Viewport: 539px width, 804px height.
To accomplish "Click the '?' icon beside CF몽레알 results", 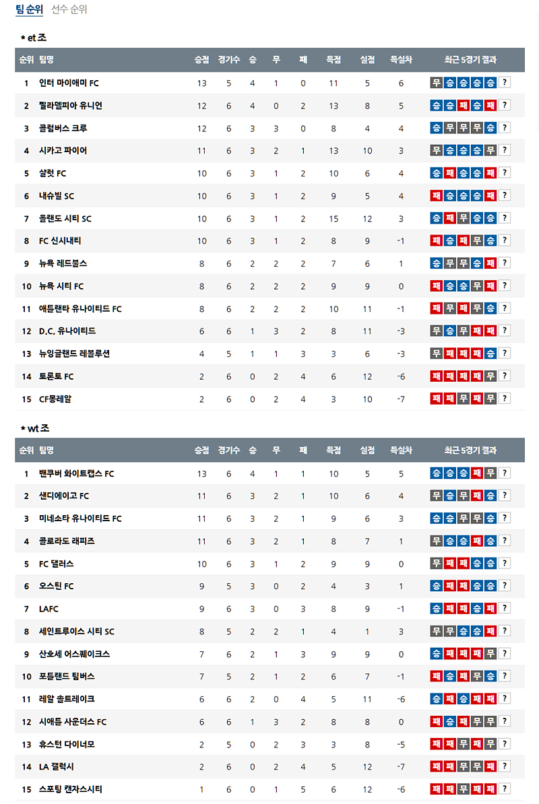I will pos(505,399).
